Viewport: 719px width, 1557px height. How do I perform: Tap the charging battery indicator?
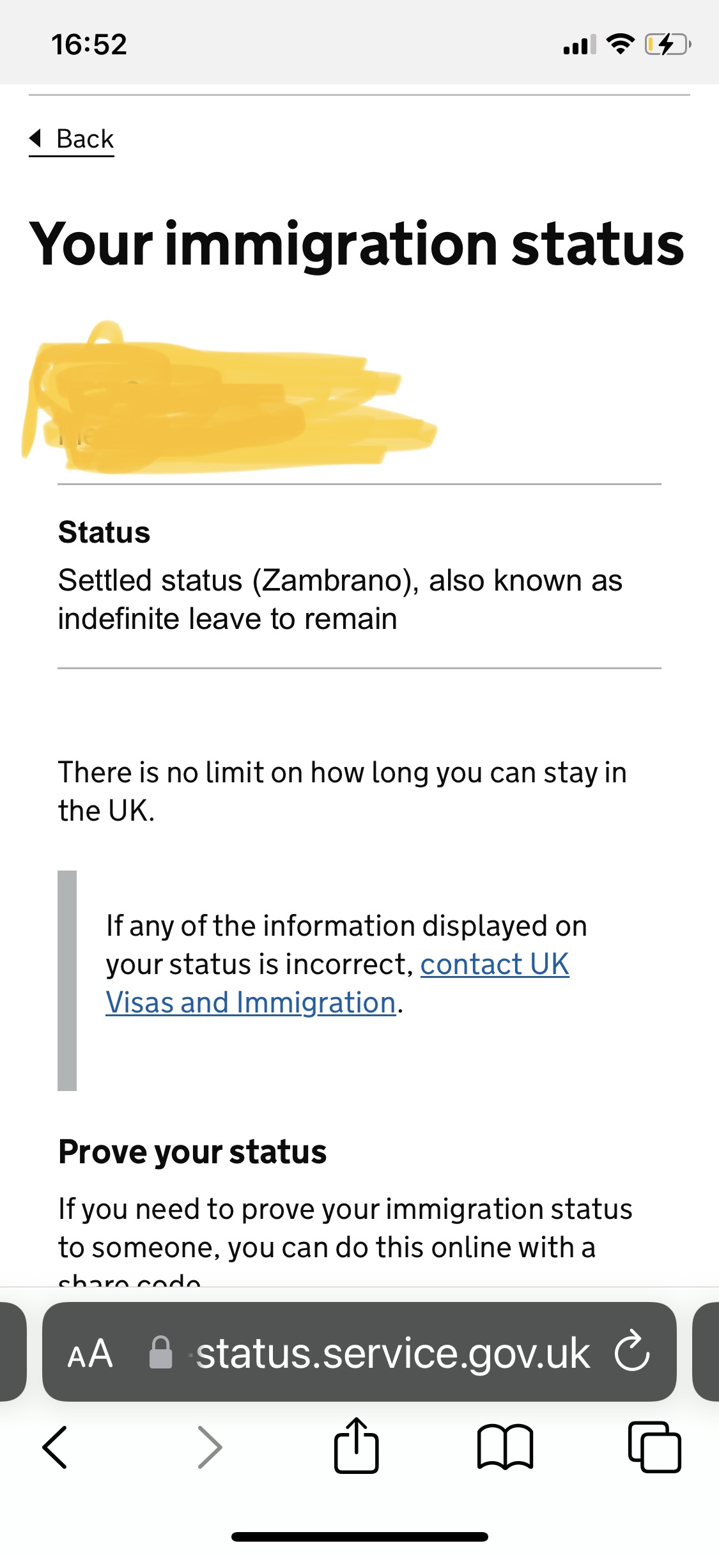(x=667, y=45)
